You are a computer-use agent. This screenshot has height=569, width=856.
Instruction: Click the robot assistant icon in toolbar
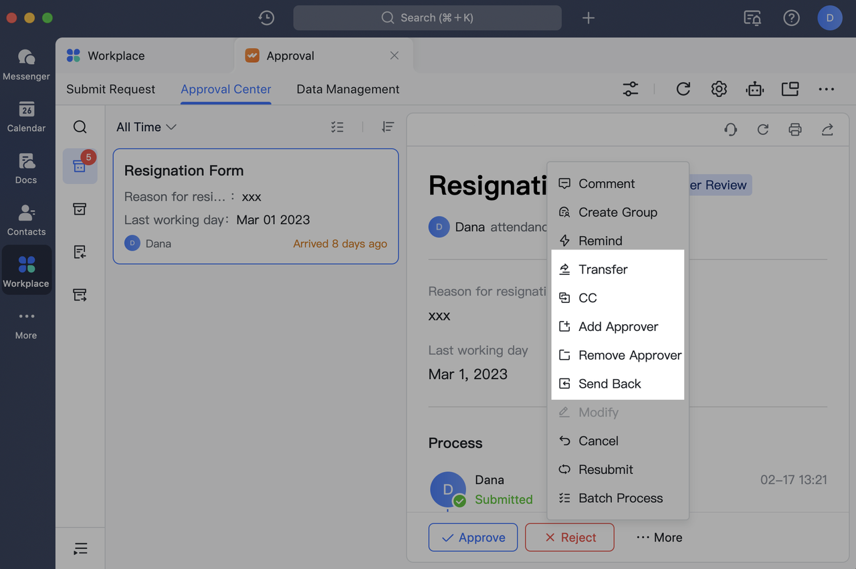click(755, 89)
